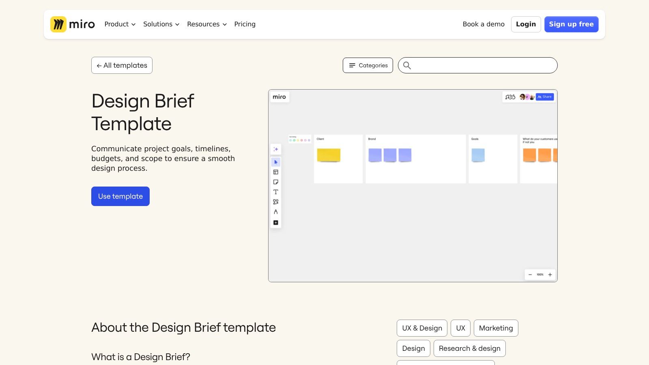This screenshot has height=365, width=649.
Task: Select the Research & design tag
Action: click(469, 348)
